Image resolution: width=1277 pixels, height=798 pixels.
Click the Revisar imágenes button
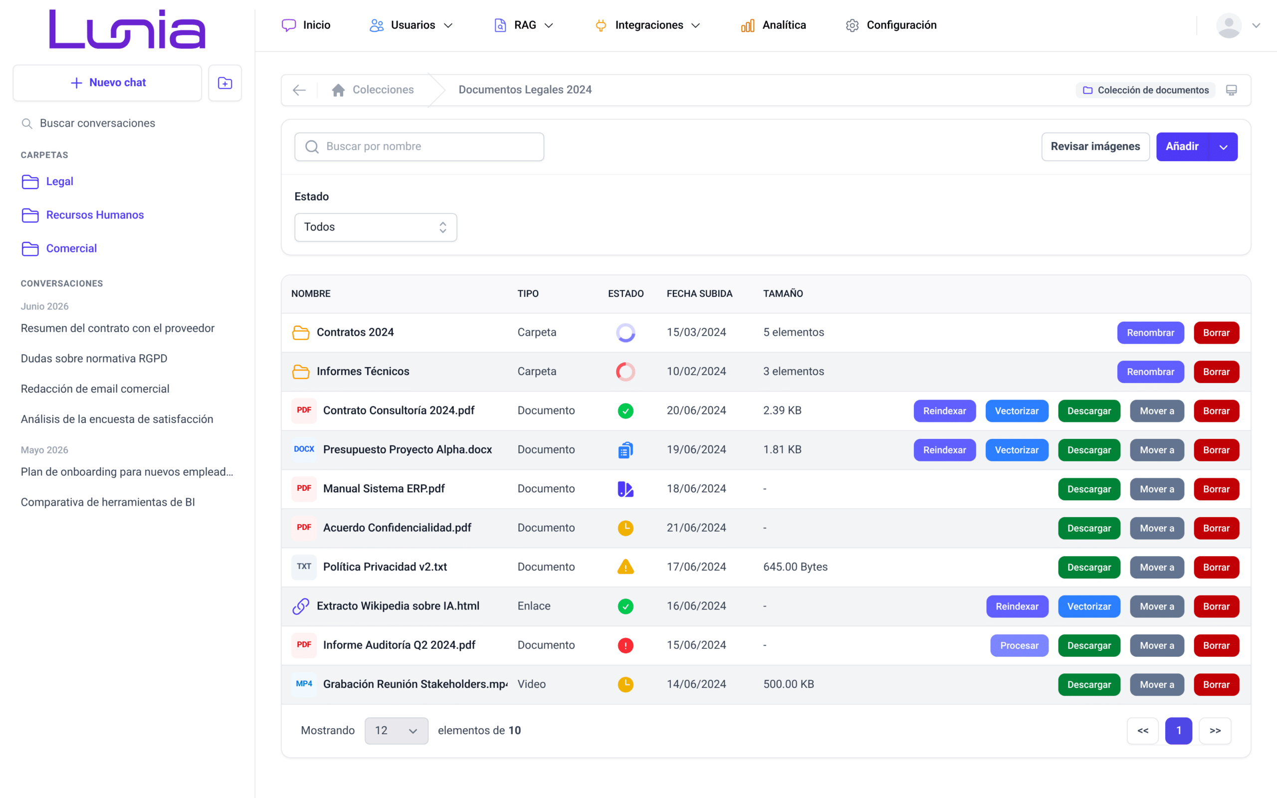click(x=1095, y=147)
